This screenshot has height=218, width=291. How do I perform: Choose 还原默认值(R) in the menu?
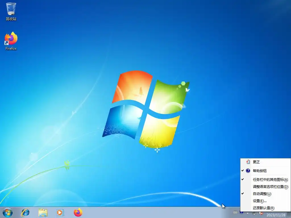pos(265,208)
